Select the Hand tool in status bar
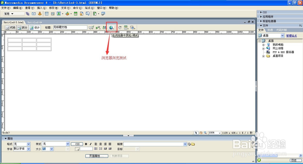 [x=201, y=133]
